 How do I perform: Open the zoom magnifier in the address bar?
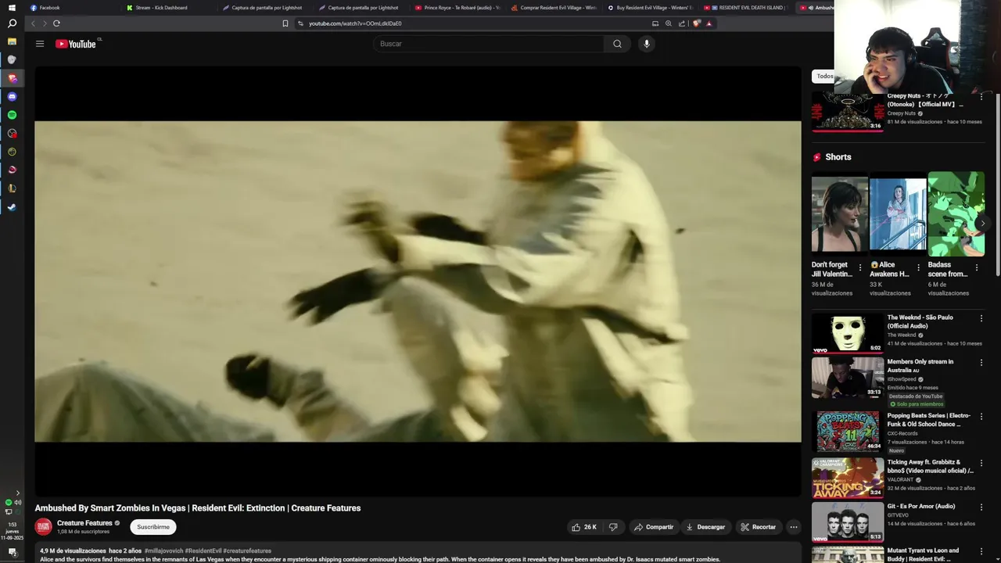(x=669, y=23)
